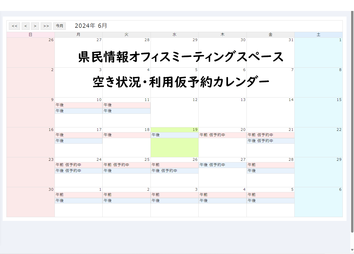Screen dimensions: 354x254
Task: Open 午後 仮予約中 entry on June 24
Action: click(x=79, y=171)
